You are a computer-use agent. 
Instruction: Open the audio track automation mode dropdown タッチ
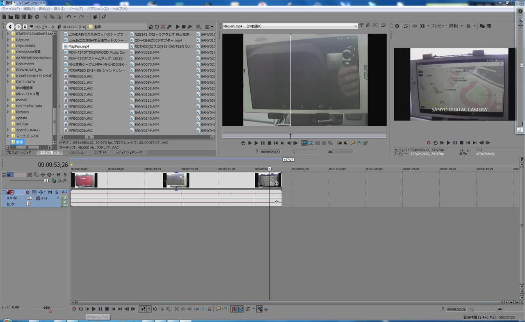[x=57, y=198]
